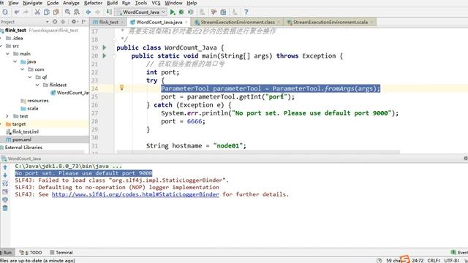
Task: Open the View menu
Action: [13, 3]
